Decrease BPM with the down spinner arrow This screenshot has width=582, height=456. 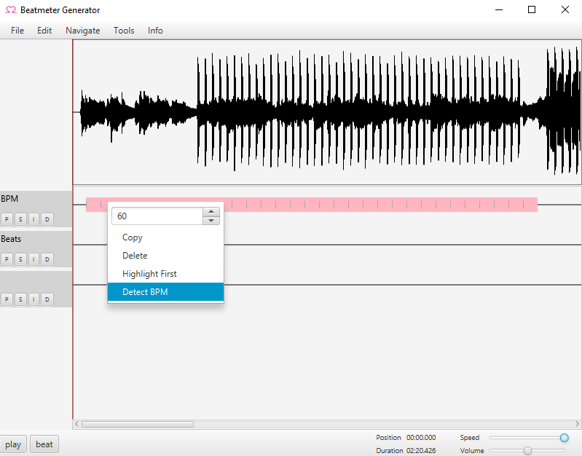211,221
